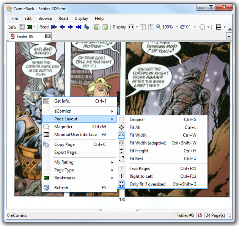
Task: Choose Get Info... in context menu
Action: tap(79, 101)
